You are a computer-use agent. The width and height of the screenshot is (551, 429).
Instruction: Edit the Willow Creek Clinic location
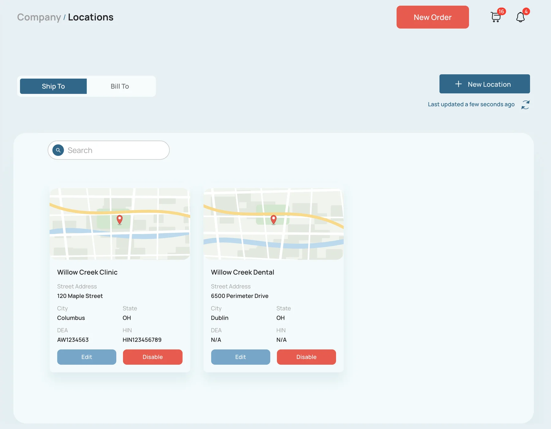tap(87, 357)
